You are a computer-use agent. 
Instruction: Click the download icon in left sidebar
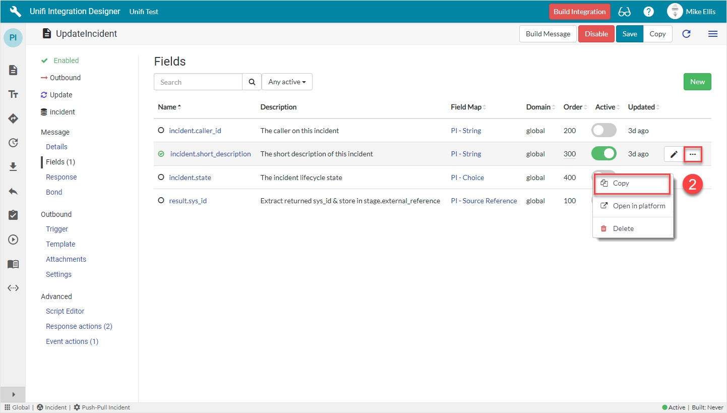click(x=13, y=167)
